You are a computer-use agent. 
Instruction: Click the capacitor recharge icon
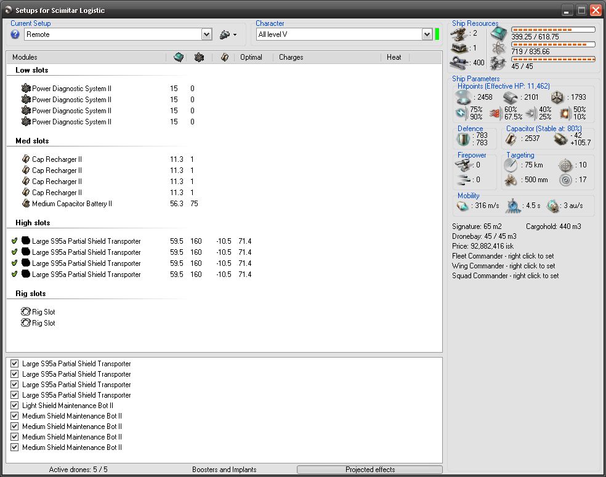tap(560, 139)
